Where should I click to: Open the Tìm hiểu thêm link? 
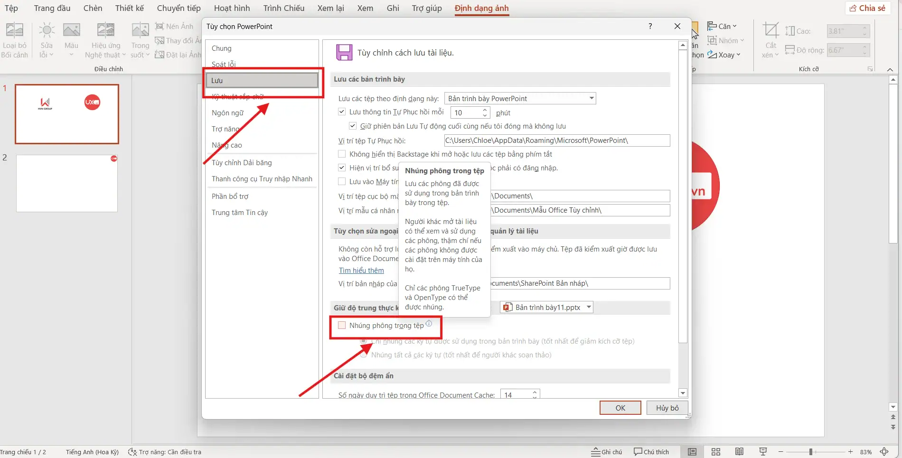pos(361,271)
